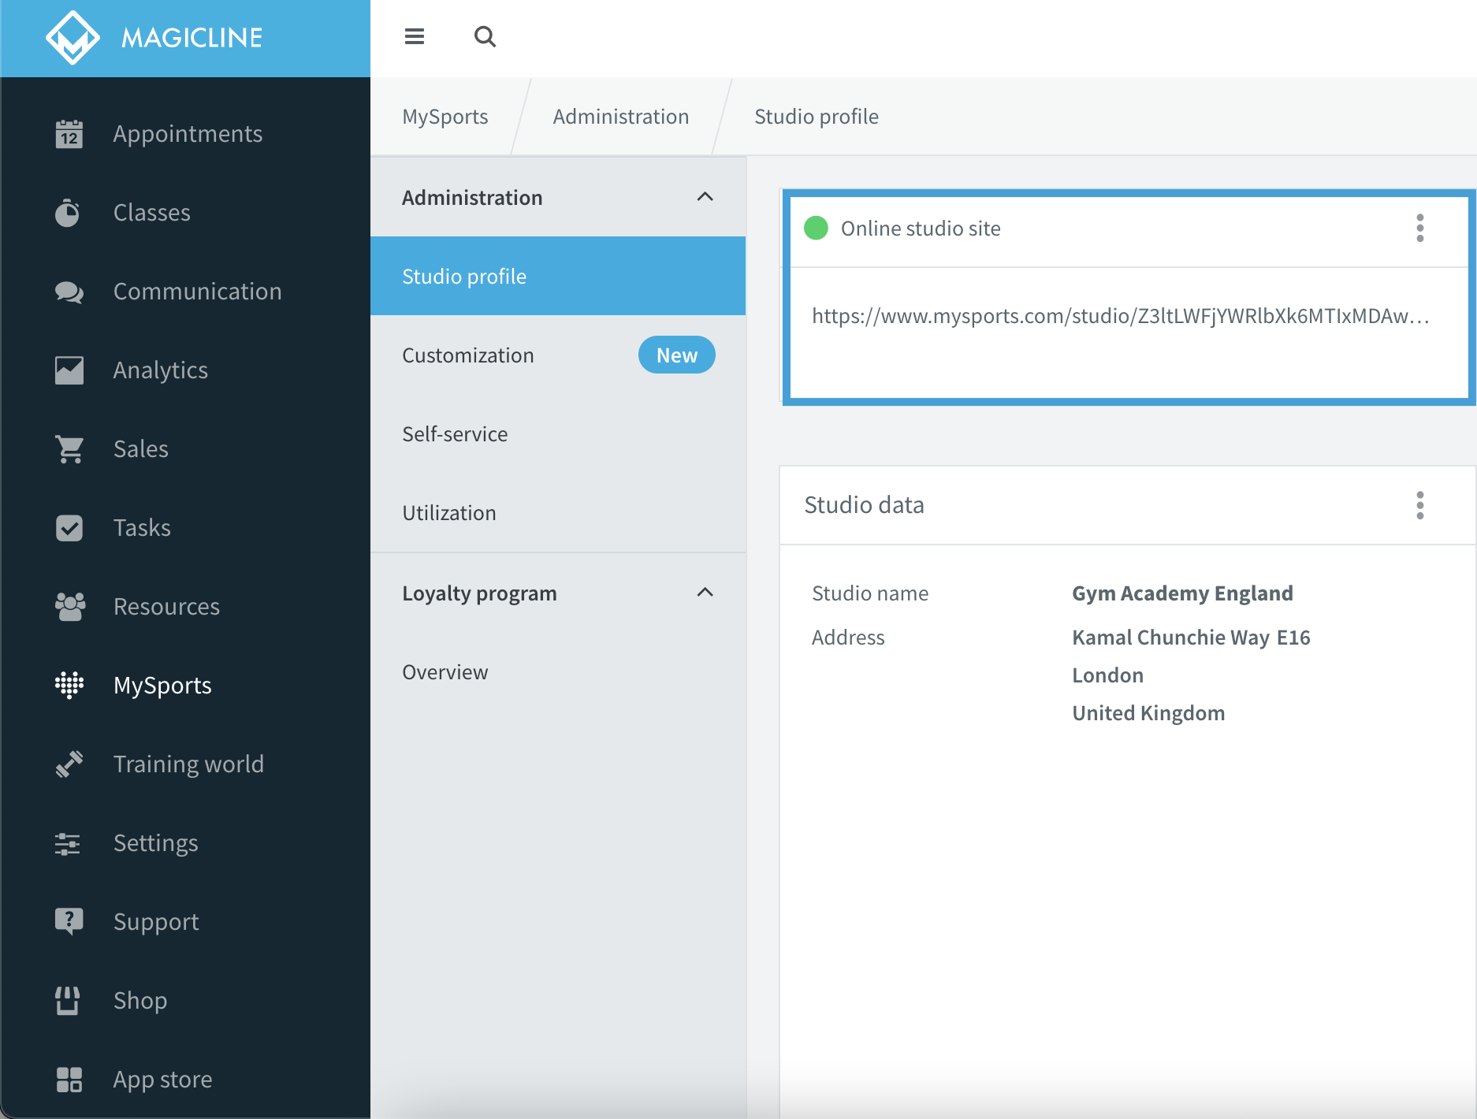
Task: Click the Resources people icon
Action: (69, 607)
